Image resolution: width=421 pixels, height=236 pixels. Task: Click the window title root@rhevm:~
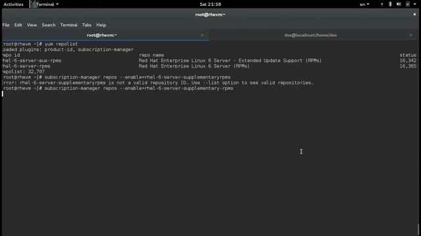[x=210, y=14]
